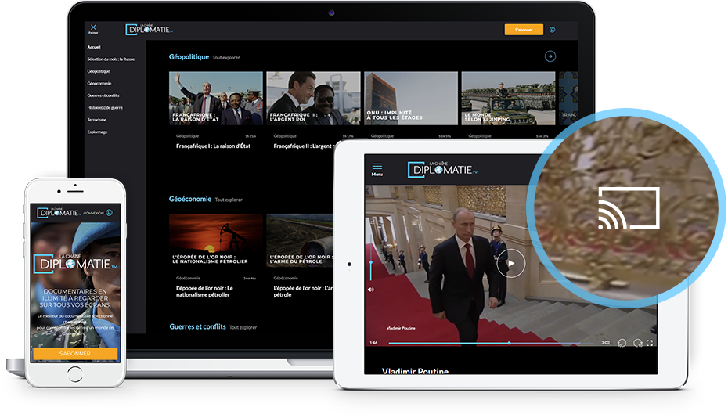Open Françafrique II : L'argent roi thumbnail
728x418 pixels.
(x=313, y=98)
